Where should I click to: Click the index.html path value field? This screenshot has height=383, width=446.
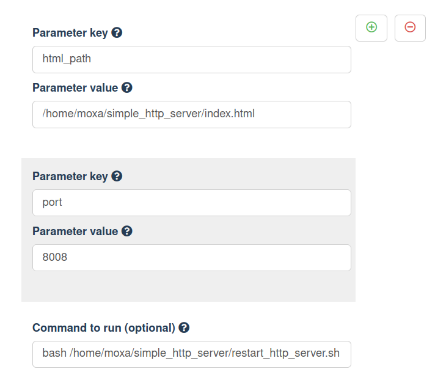(x=191, y=114)
